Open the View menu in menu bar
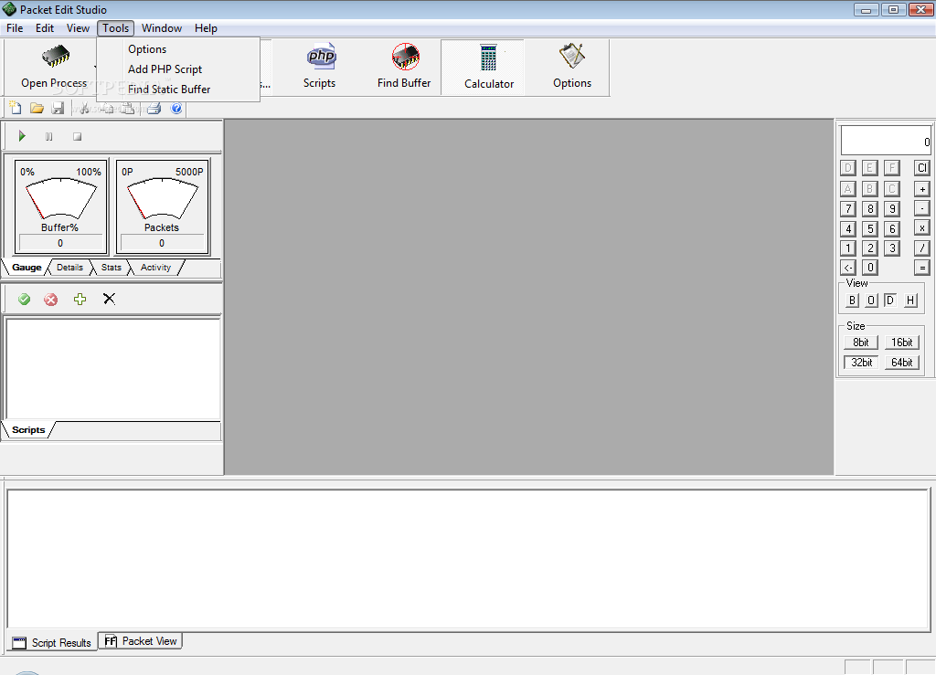 (x=78, y=28)
